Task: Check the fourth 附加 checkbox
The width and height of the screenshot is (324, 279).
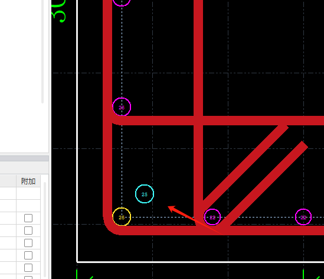Action: point(28,255)
